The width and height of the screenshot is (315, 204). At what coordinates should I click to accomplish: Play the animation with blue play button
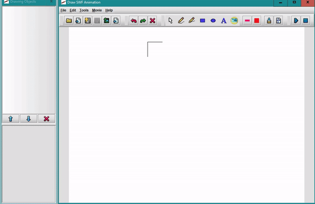pyautogui.click(x=296, y=21)
